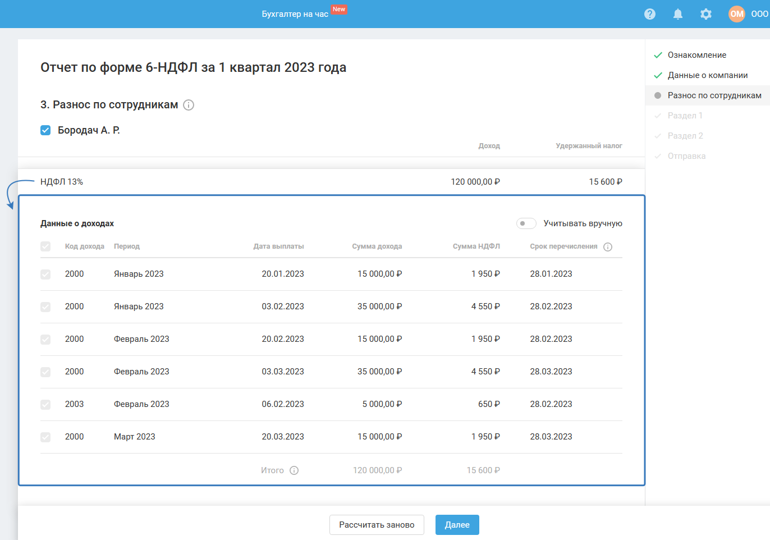Click the New badge near Бухгалтер на час
Image resolution: width=770 pixels, height=540 pixels.
(339, 9)
